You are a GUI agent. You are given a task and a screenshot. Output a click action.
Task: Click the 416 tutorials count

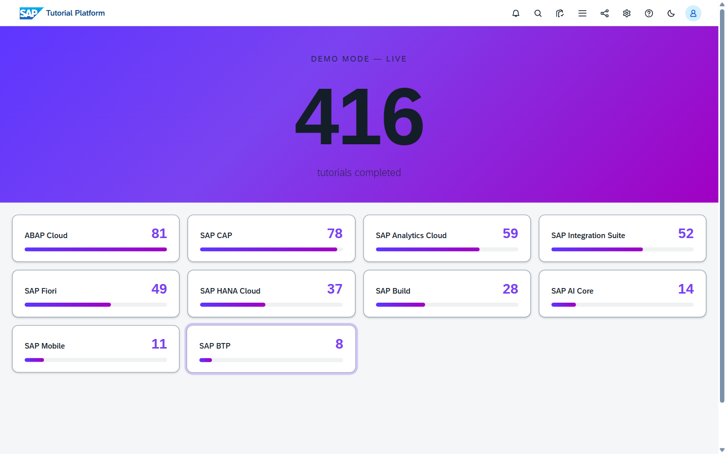359,117
